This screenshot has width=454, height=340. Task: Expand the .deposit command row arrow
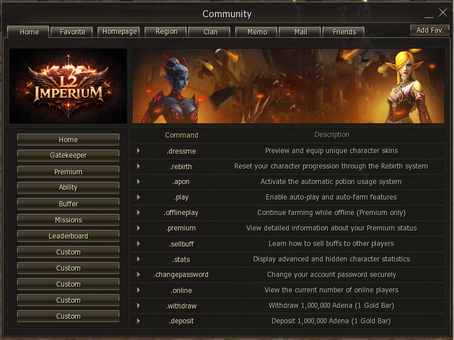tap(138, 321)
